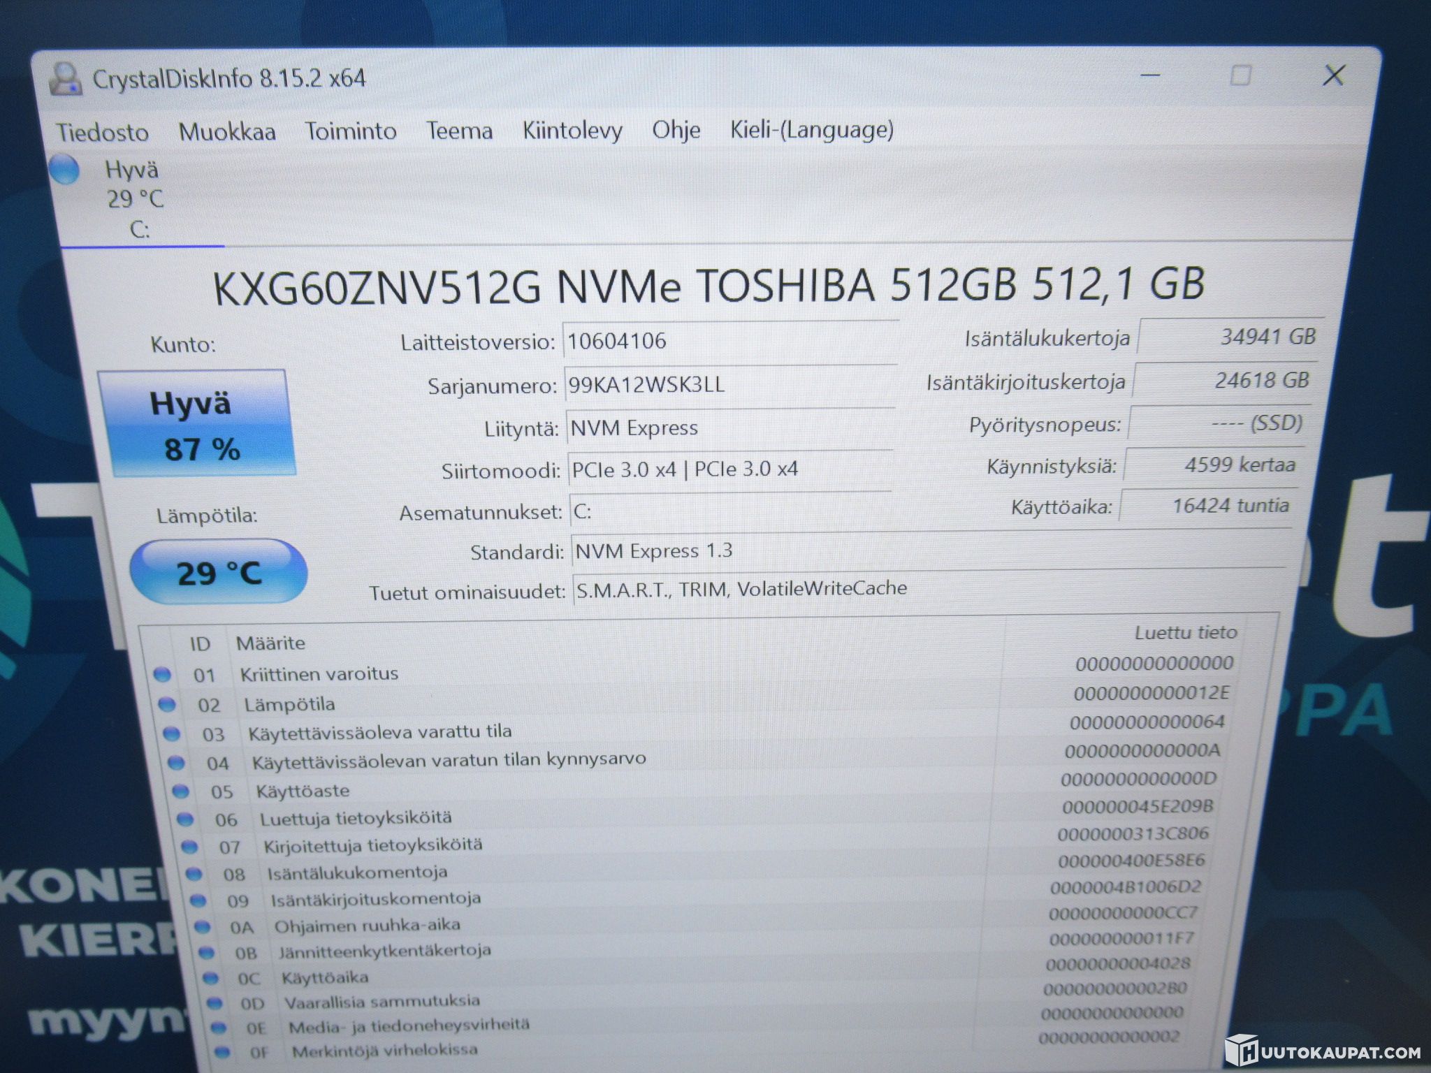Click the Liityntä field NVM Express
Viewport: 1431px width, 1073px height.
click(730, 428)
